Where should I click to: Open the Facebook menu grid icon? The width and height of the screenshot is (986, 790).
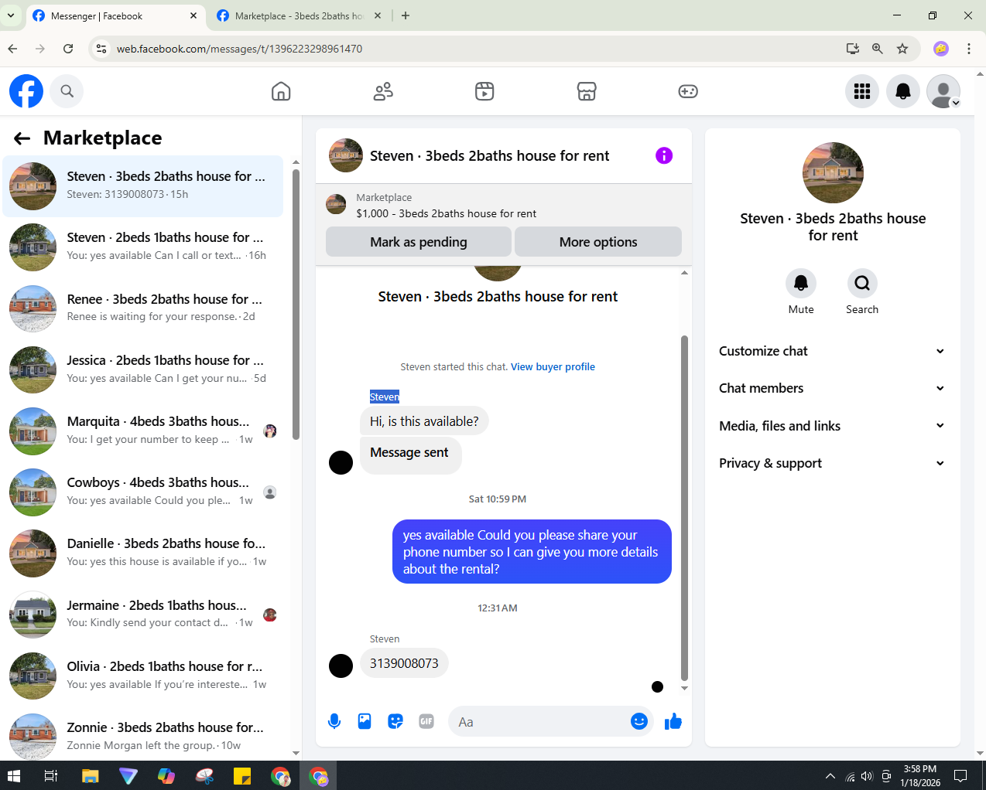point(862,91)
